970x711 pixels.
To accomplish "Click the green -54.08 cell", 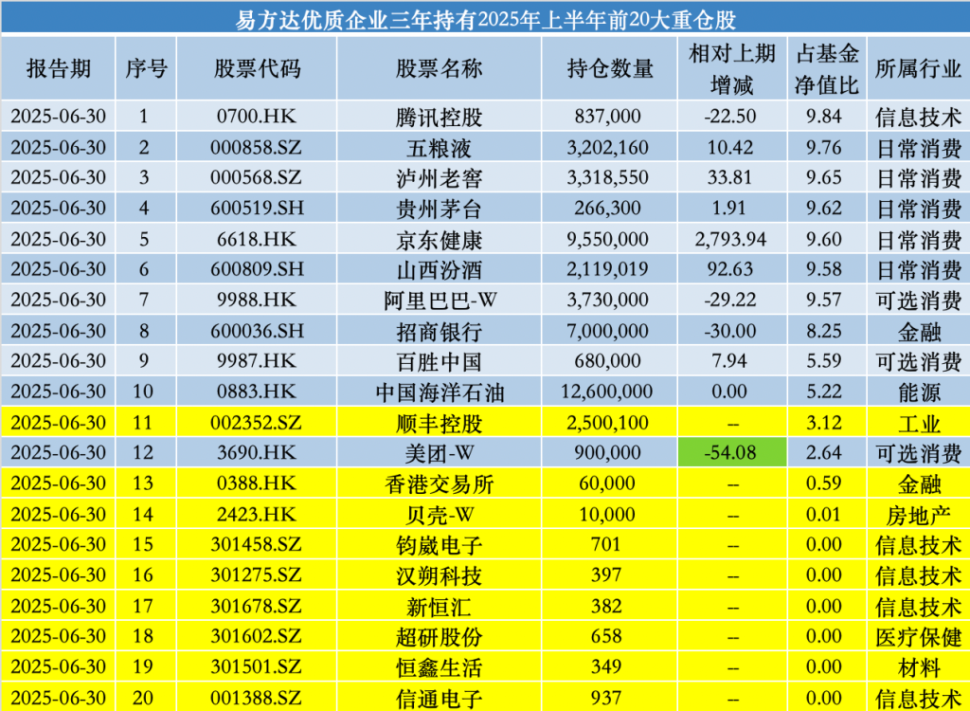I will click(x=732, y=453).
